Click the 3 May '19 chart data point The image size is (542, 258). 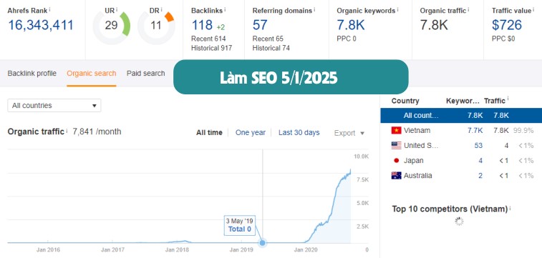(262, 243)
